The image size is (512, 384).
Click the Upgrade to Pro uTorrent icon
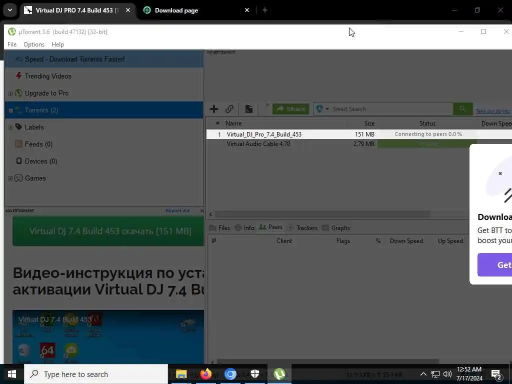coord(18,93)
